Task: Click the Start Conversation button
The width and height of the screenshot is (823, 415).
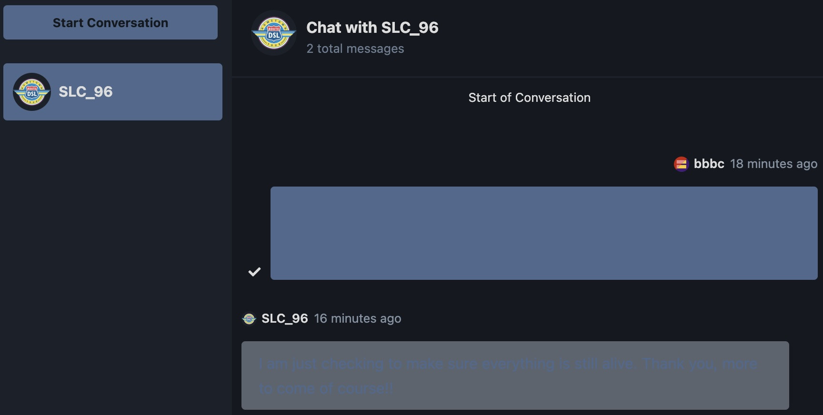Action: click(110, 22)
